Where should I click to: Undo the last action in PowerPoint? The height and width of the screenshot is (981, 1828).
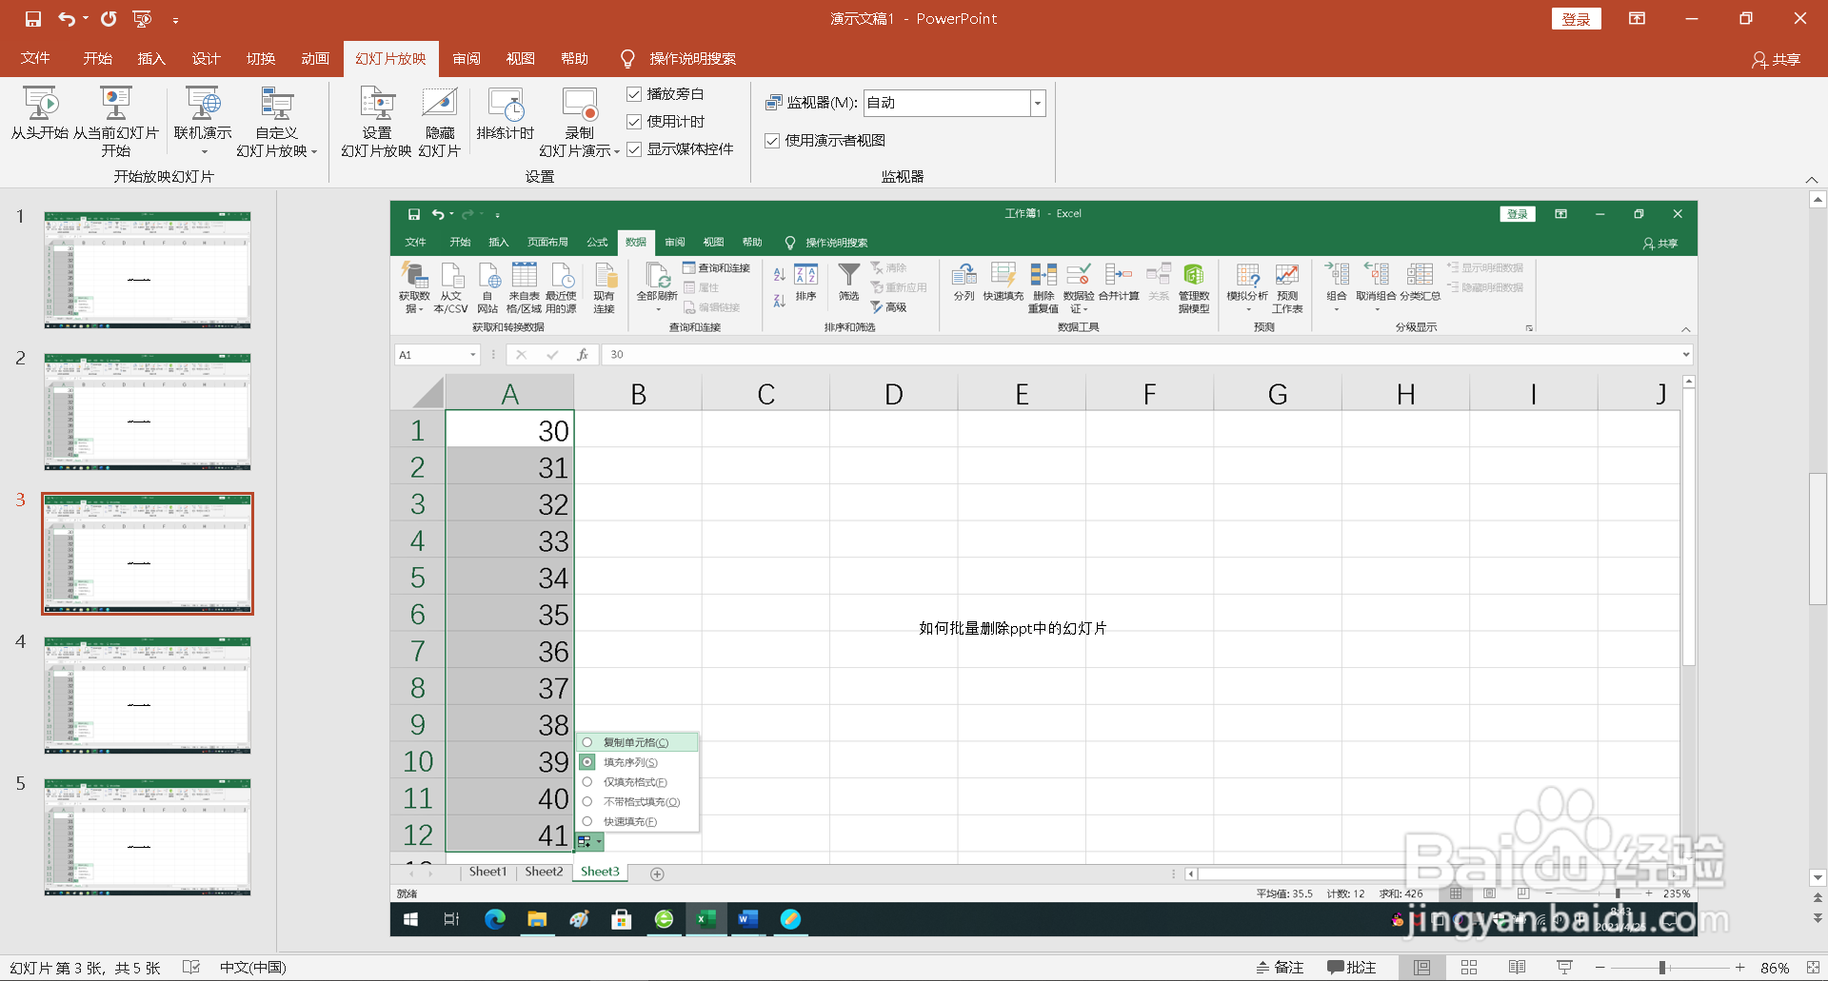click(x=66, y=19)
